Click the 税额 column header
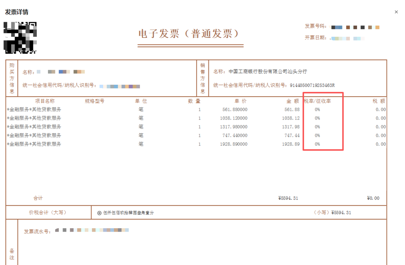The width and height of the screenshot is (405, 265). pos(379,101)
